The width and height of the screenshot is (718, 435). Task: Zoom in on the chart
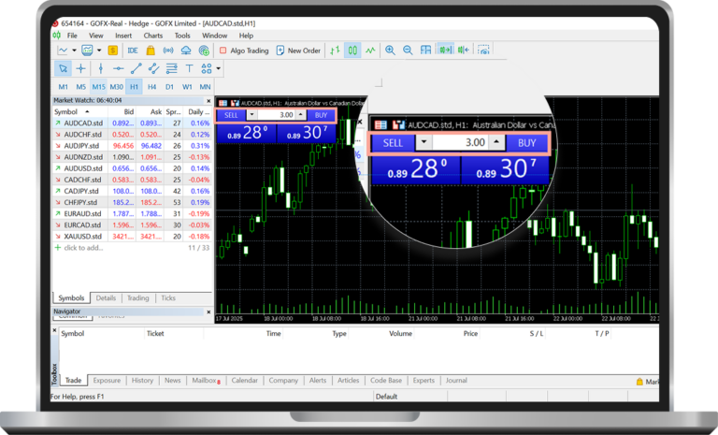(390, 51)
